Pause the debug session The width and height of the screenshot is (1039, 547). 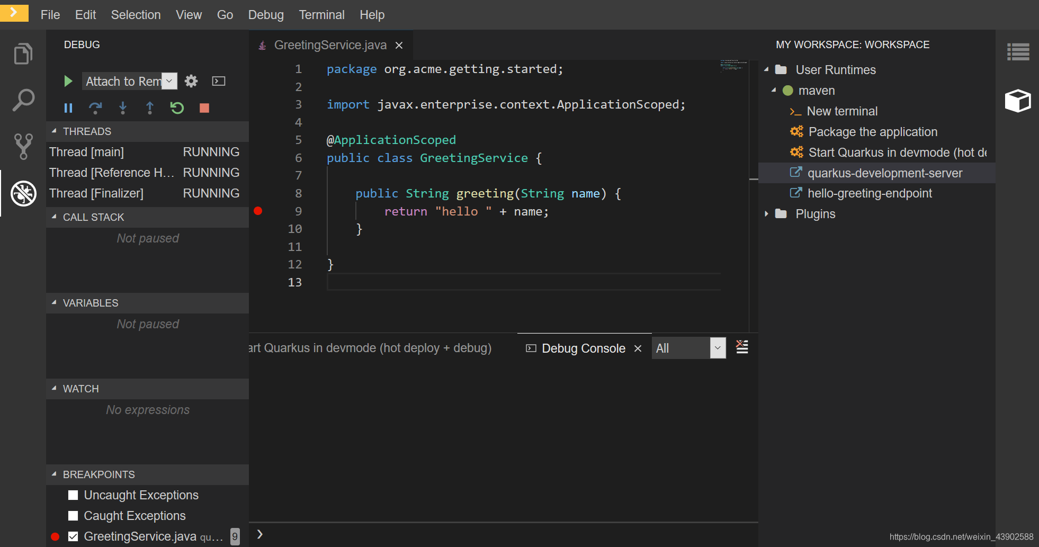68,108
